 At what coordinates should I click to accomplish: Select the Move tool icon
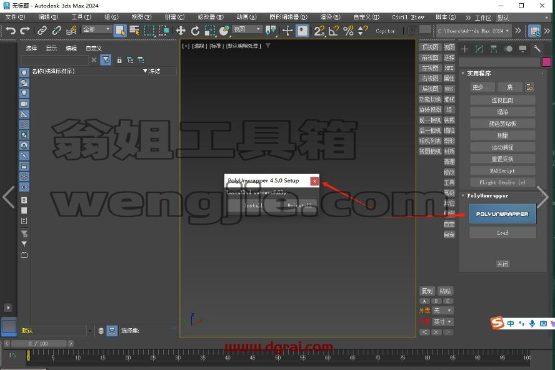(x=181, y=31)
